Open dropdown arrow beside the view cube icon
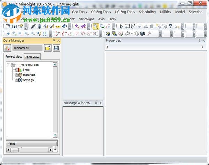 coord(132,34)
